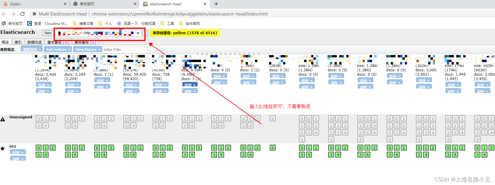Open a new browser tab with plus button

coord(216,4)
